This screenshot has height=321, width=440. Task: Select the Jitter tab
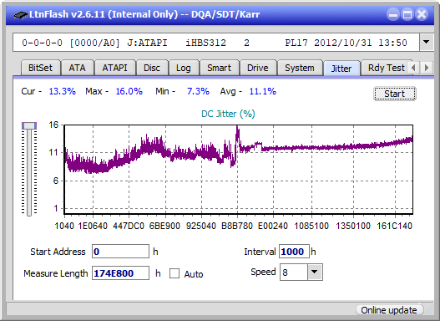341,69
